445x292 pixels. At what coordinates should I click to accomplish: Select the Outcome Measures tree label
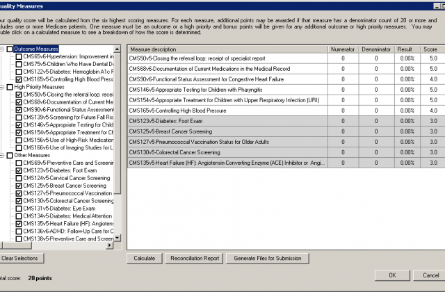coord(36,49)
